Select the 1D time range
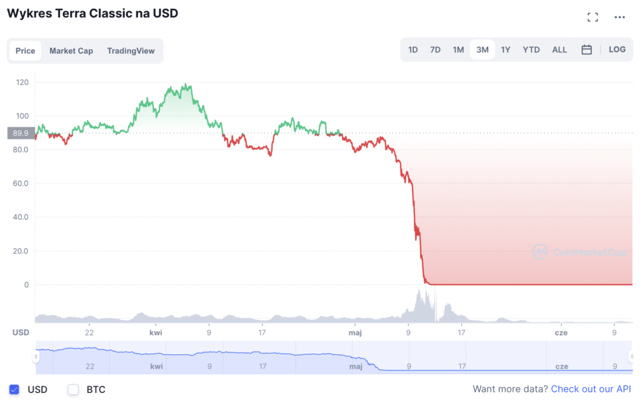640x403 pixels. 413,50
